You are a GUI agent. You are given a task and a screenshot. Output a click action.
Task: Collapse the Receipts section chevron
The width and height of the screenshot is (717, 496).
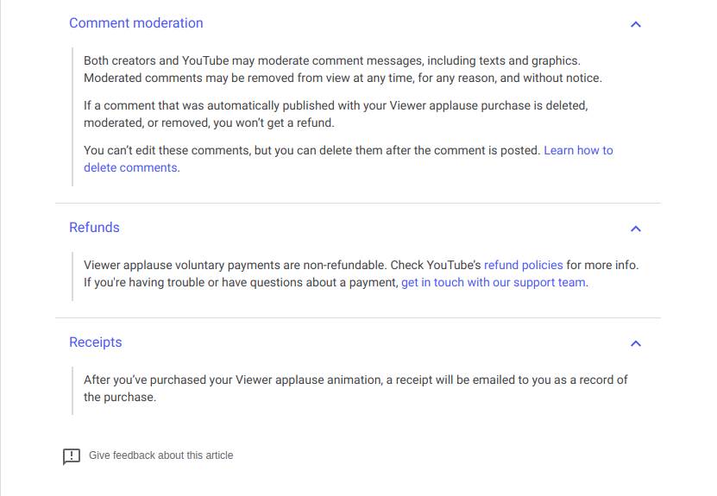636,343
